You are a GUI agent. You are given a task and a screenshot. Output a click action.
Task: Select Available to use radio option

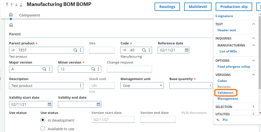pos(43,129)
